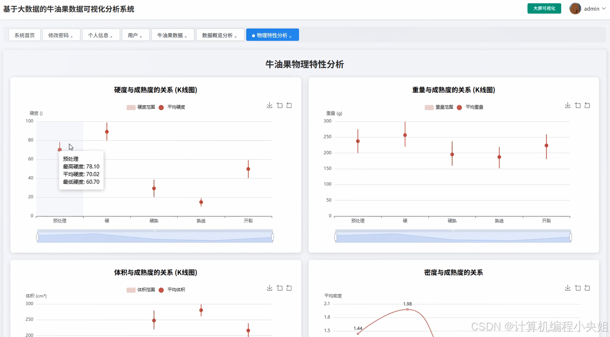Activate area zoom on volume chart
The image size is (610, 337).
280,288
